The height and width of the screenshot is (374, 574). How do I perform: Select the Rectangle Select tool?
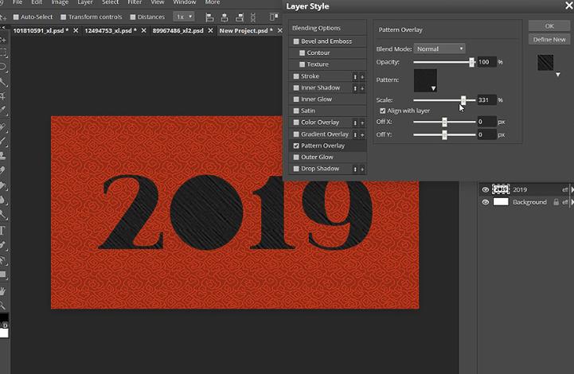(x=3, y=53)
